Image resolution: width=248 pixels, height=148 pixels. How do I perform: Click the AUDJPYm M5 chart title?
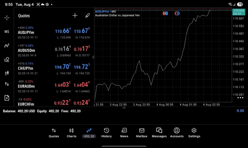105,12
